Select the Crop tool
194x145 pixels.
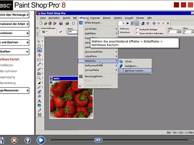pos(39,50)
